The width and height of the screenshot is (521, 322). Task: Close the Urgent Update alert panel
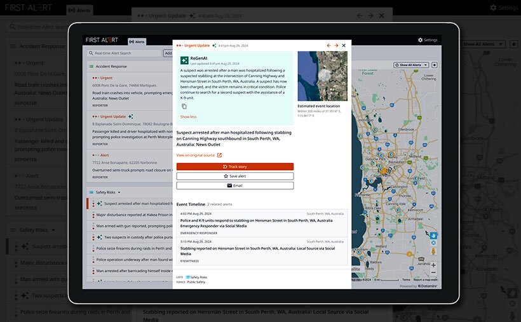click(x=344, y=46)
